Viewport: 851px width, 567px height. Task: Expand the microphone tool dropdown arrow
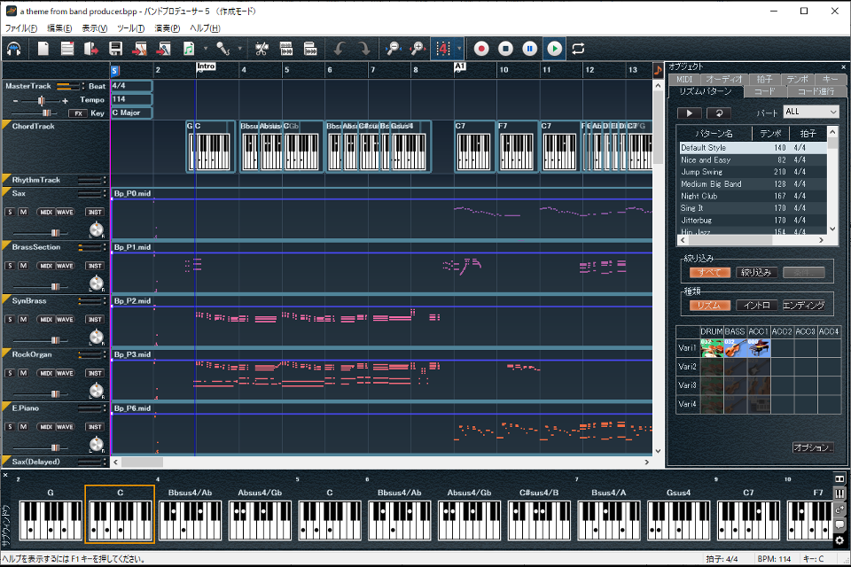point(240,49)
